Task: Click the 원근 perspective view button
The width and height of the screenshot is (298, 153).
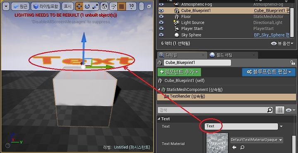Action: (x=20, y=7)
